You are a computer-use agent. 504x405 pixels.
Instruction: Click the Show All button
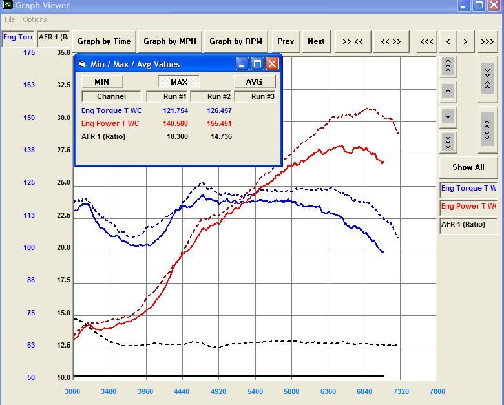tap(468, 167)
